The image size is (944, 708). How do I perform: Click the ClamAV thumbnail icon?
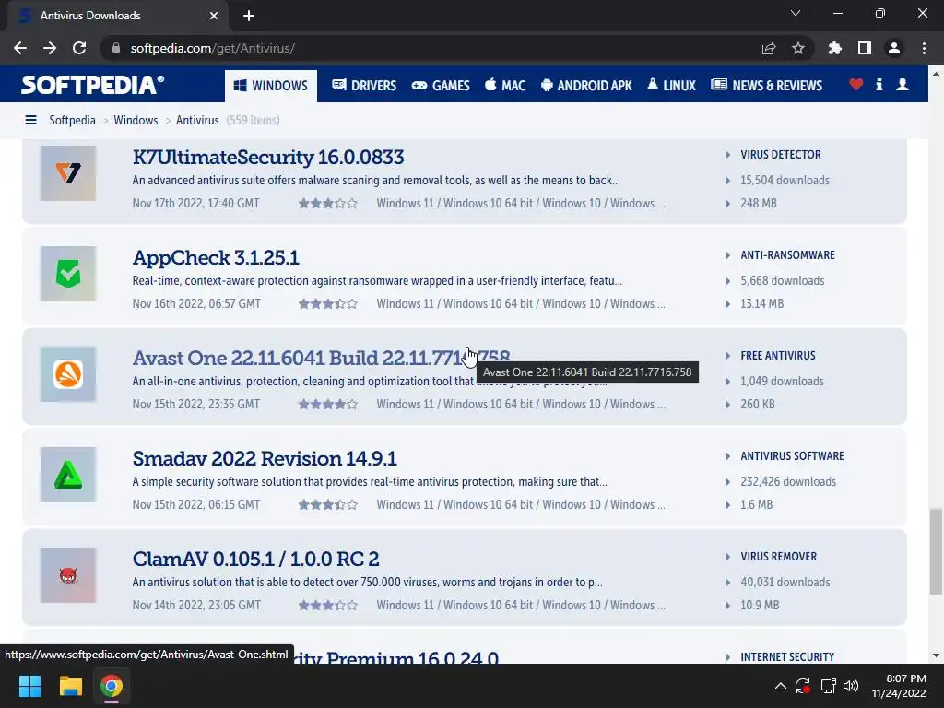click(x=68, y=575)
